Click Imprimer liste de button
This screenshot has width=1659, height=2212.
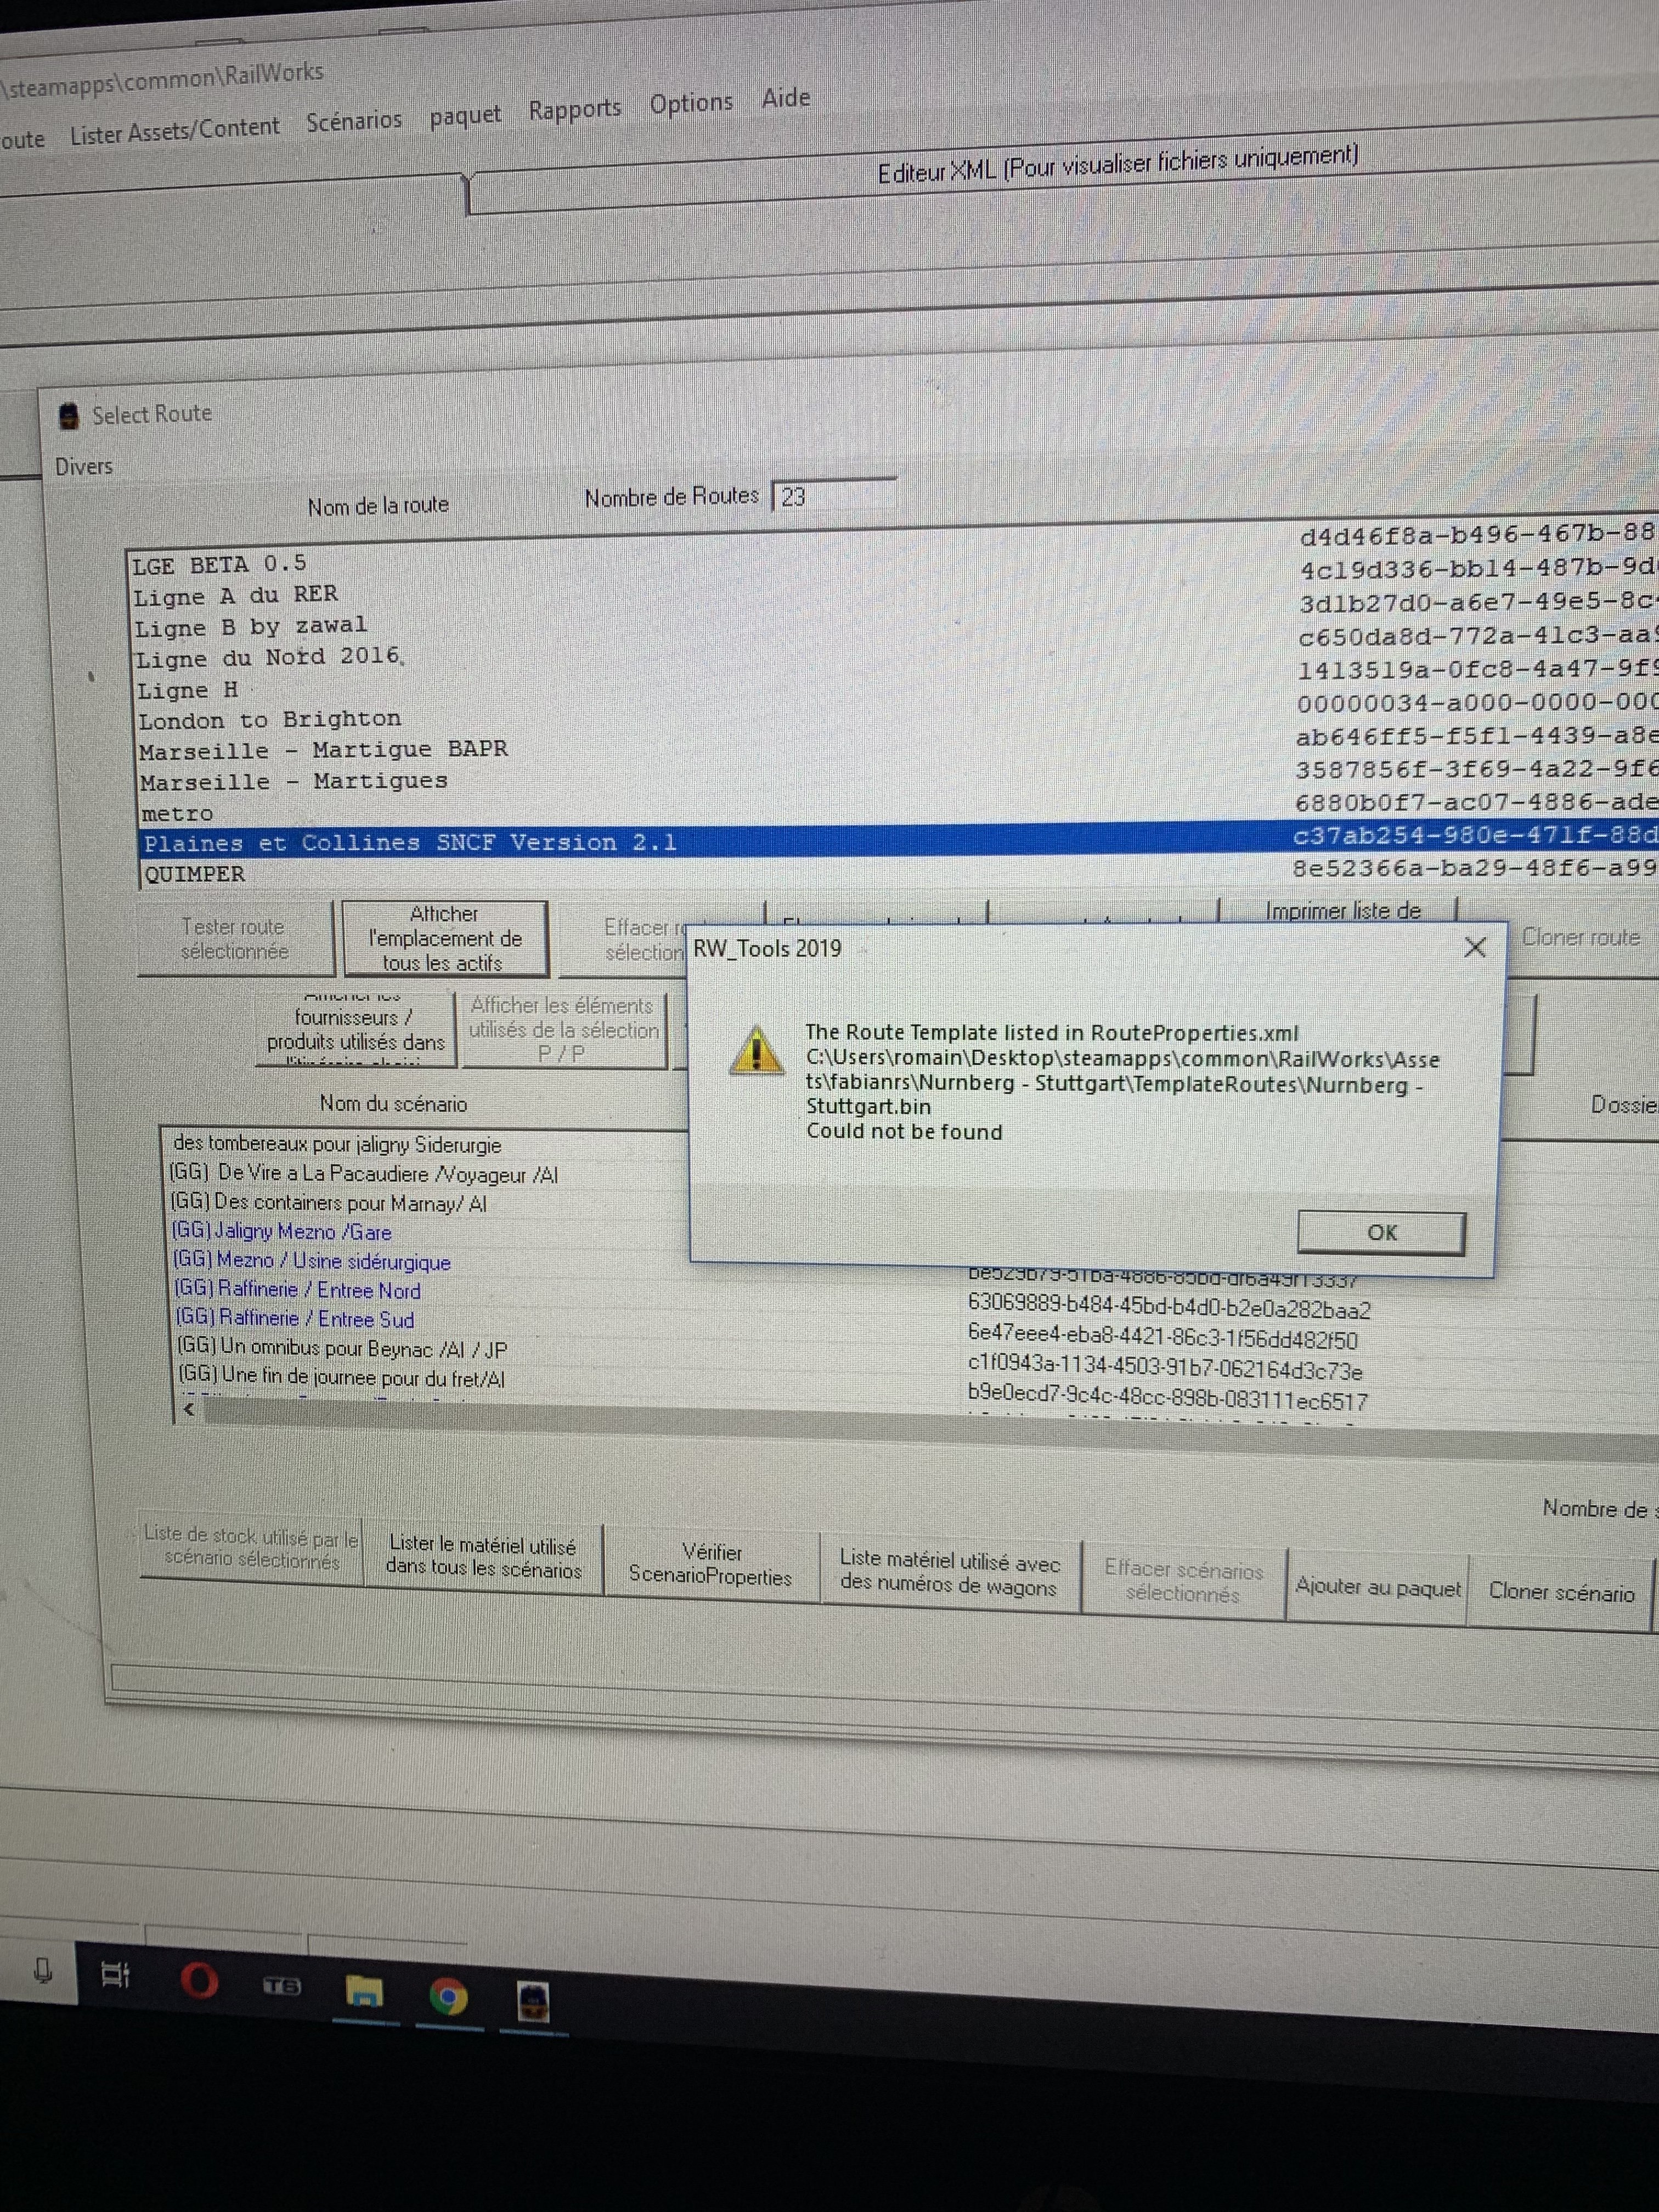[1342, 910]
